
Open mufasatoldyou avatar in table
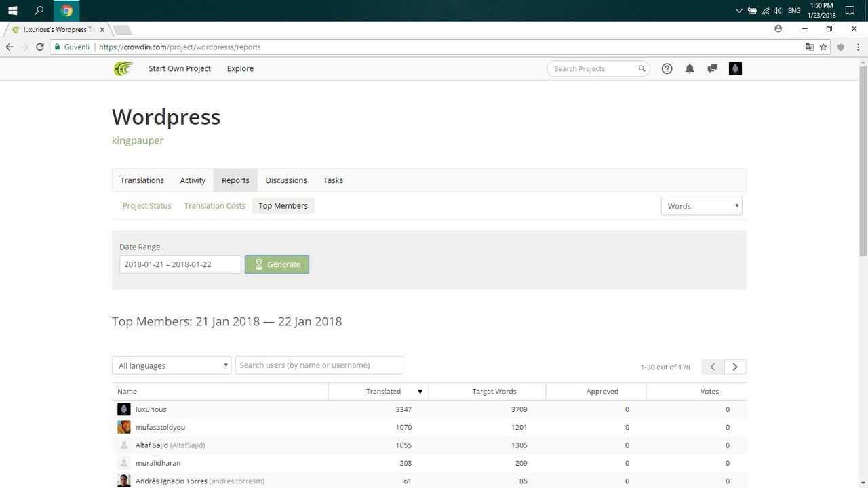124,427
